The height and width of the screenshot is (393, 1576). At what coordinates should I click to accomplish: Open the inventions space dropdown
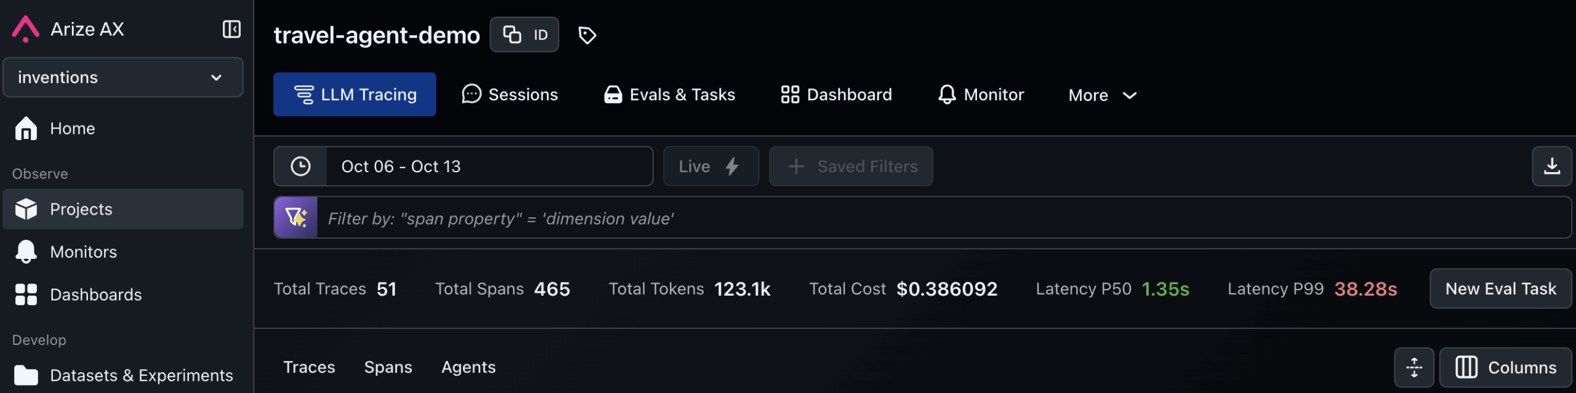pyautogui.click(x=123, y=77)
